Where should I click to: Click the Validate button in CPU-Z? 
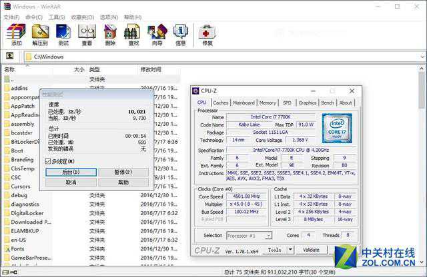311,250
